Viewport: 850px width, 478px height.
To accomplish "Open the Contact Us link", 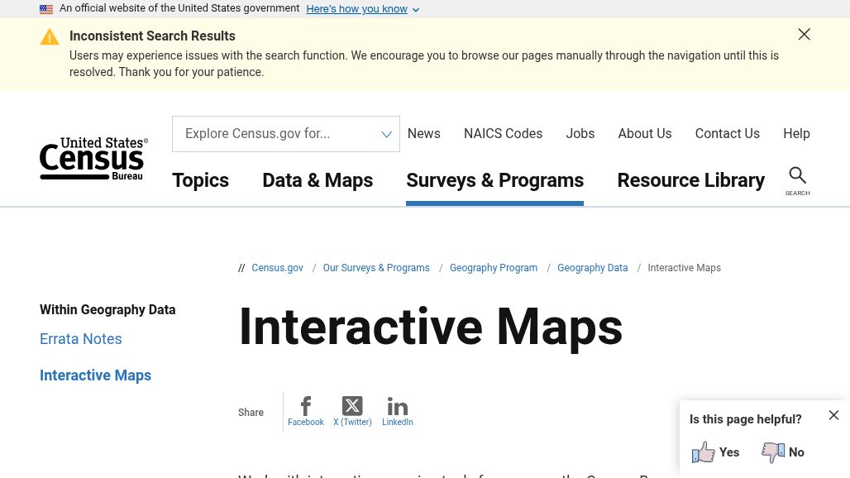I will point(727,134).
